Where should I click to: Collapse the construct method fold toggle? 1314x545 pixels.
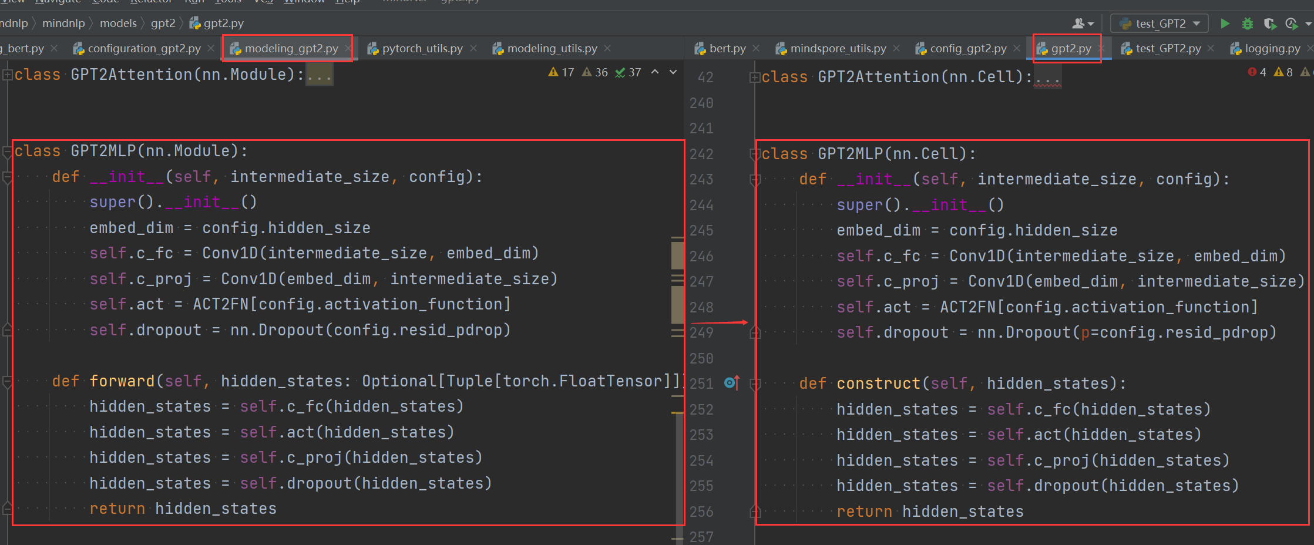(x=755, y=384)
